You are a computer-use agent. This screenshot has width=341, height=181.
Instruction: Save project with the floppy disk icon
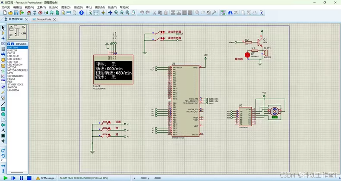pos(16,13)
